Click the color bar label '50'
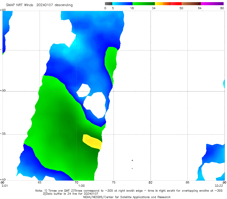The height and width of the screenshot is (199, 227). (x=181, y=8)
